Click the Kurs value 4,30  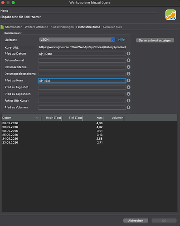pyautogui.click(x=99, y=123)
